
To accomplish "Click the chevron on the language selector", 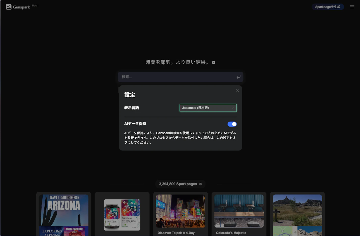I will (x=233, y=108).
